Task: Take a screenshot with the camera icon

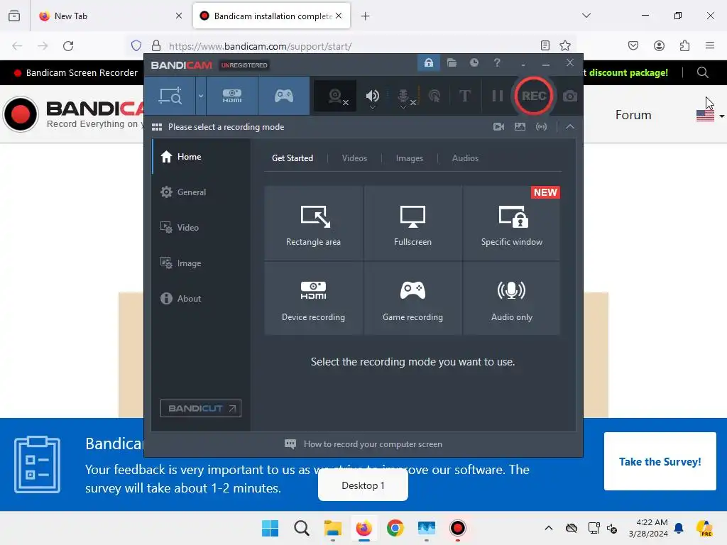Action: (x=570, y=96)
